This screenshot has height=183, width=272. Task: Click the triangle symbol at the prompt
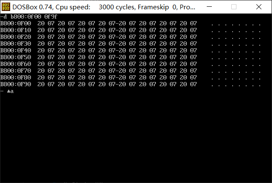click(8, 91)
